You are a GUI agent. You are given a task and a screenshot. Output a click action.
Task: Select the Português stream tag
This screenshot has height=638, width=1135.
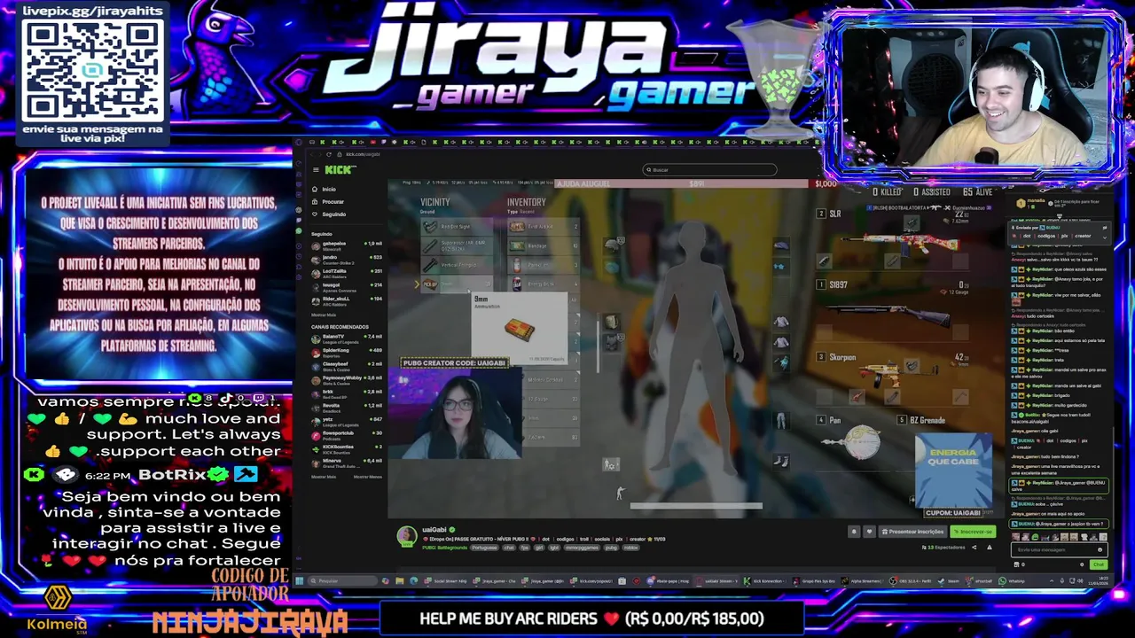(484, 548)
